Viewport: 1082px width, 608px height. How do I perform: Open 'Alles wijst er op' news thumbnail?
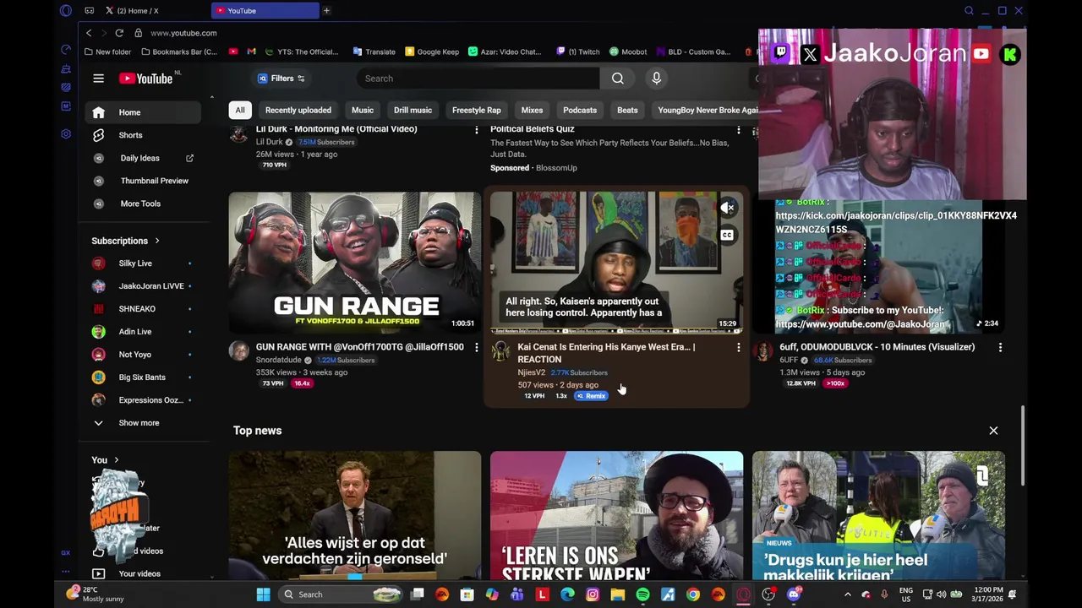click(x=355, y=515)
